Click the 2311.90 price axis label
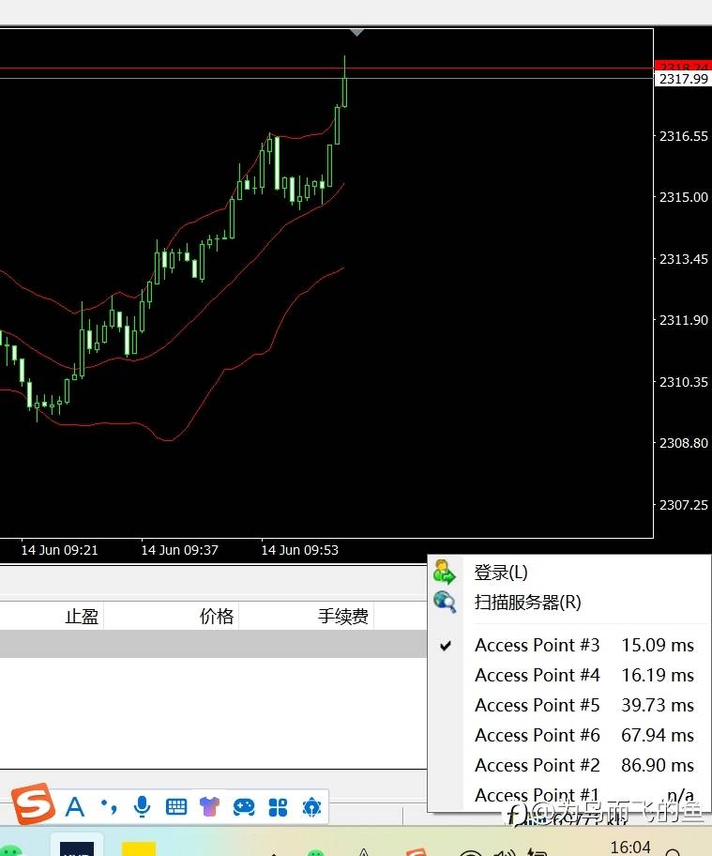 [x=684, y=320]
